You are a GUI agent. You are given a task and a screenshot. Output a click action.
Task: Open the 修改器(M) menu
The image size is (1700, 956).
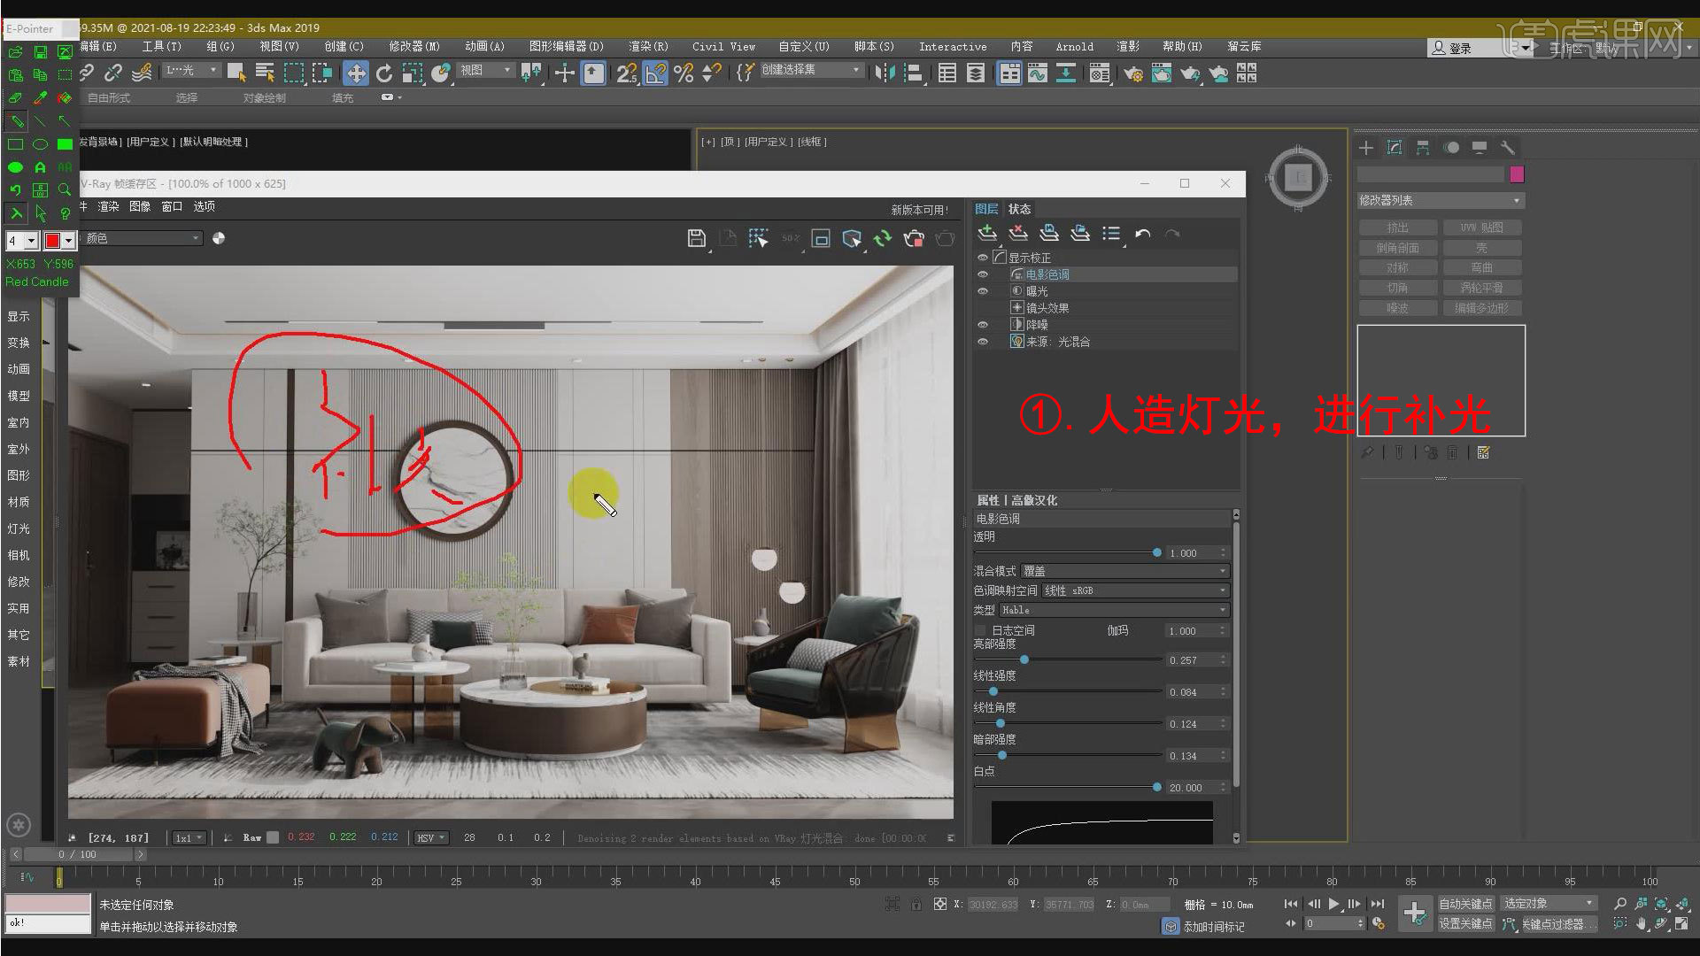tap(414, 46)
